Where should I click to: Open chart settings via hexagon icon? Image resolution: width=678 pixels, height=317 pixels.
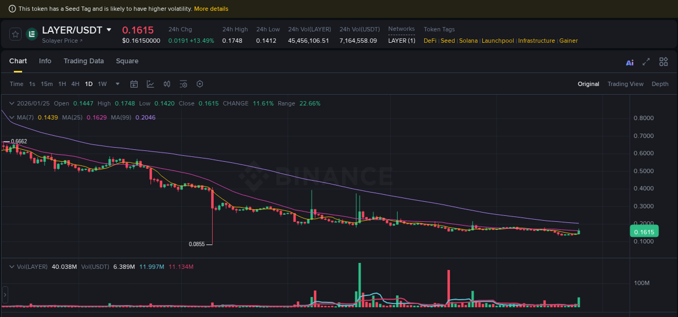(200, 84)
